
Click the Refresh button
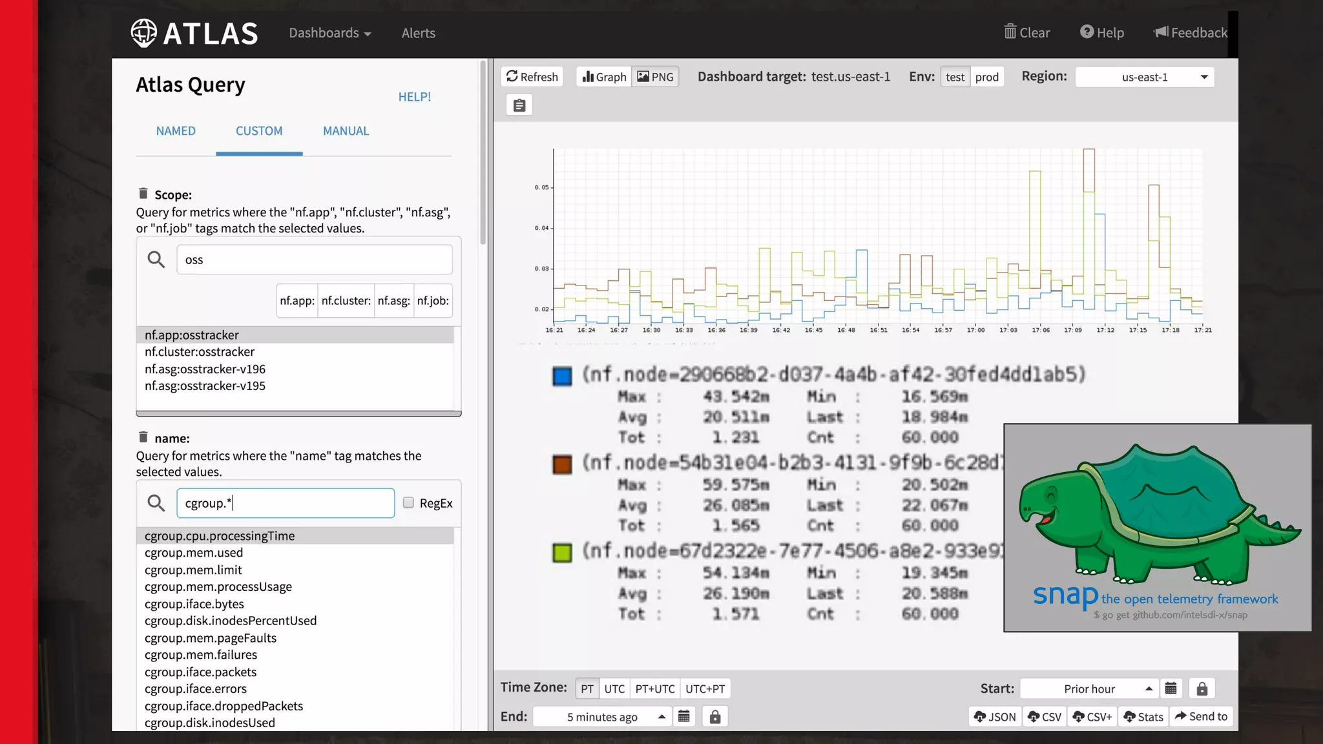532,77
